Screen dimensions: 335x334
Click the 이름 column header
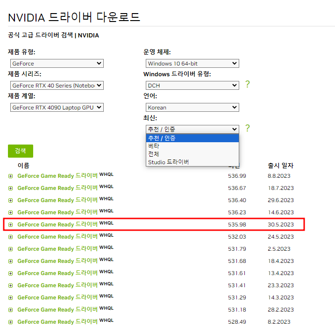click(23, 166)
